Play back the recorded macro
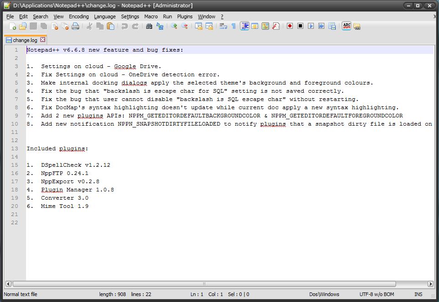439x302 pixels. click(311, 26)
